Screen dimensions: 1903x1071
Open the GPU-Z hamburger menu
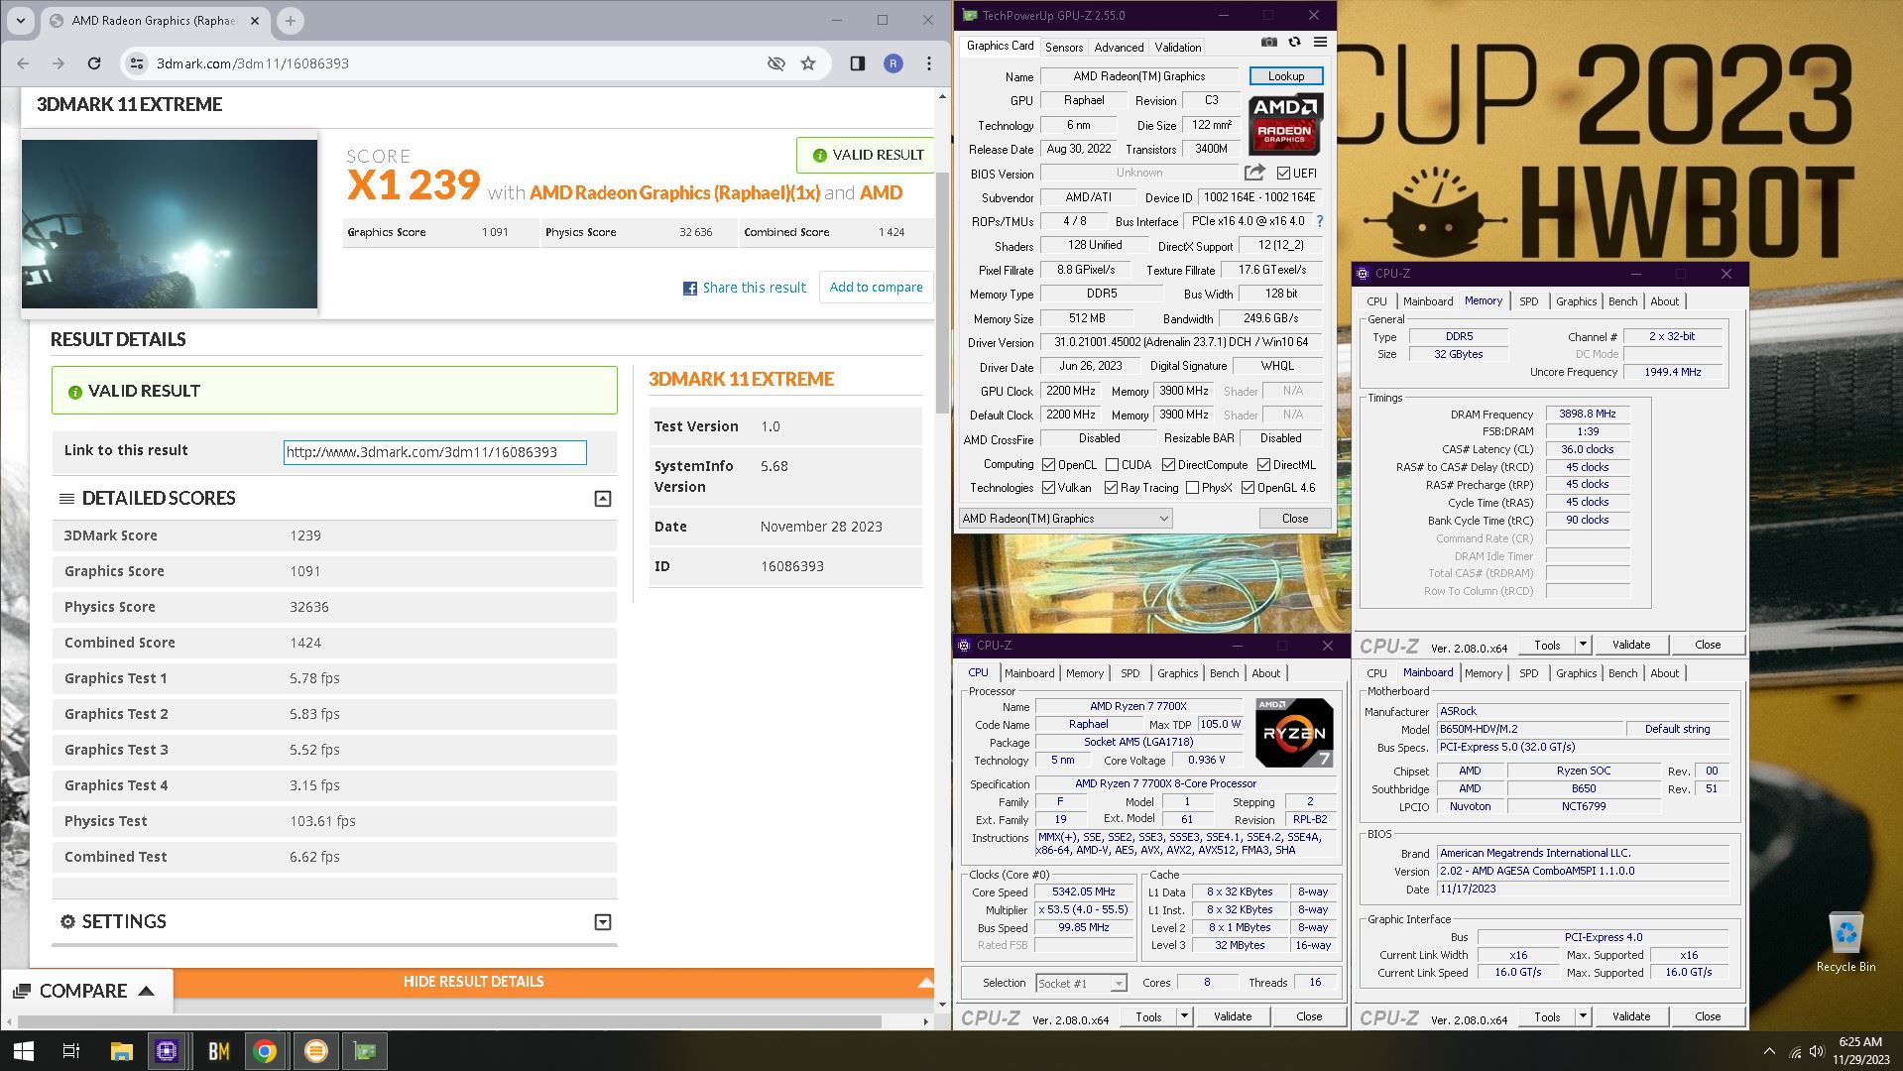1320,43
